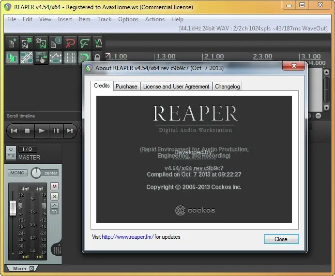This screenshot has width=335, height=276.
Task: Open the reaper.fm website link
Action: point(127,237)
